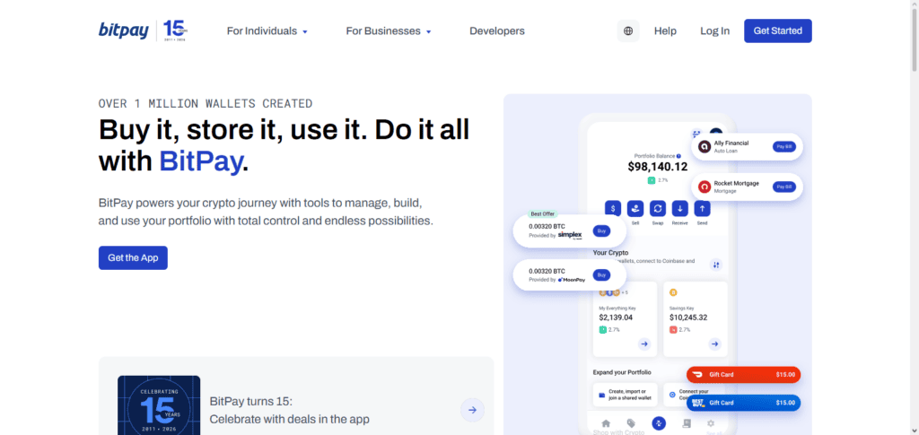919x435 pixels.
Task: Click Pay Bill for Ally Financial
Action: 784,146
